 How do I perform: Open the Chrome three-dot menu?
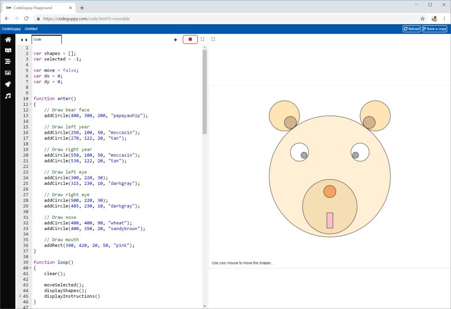[444, 19]
